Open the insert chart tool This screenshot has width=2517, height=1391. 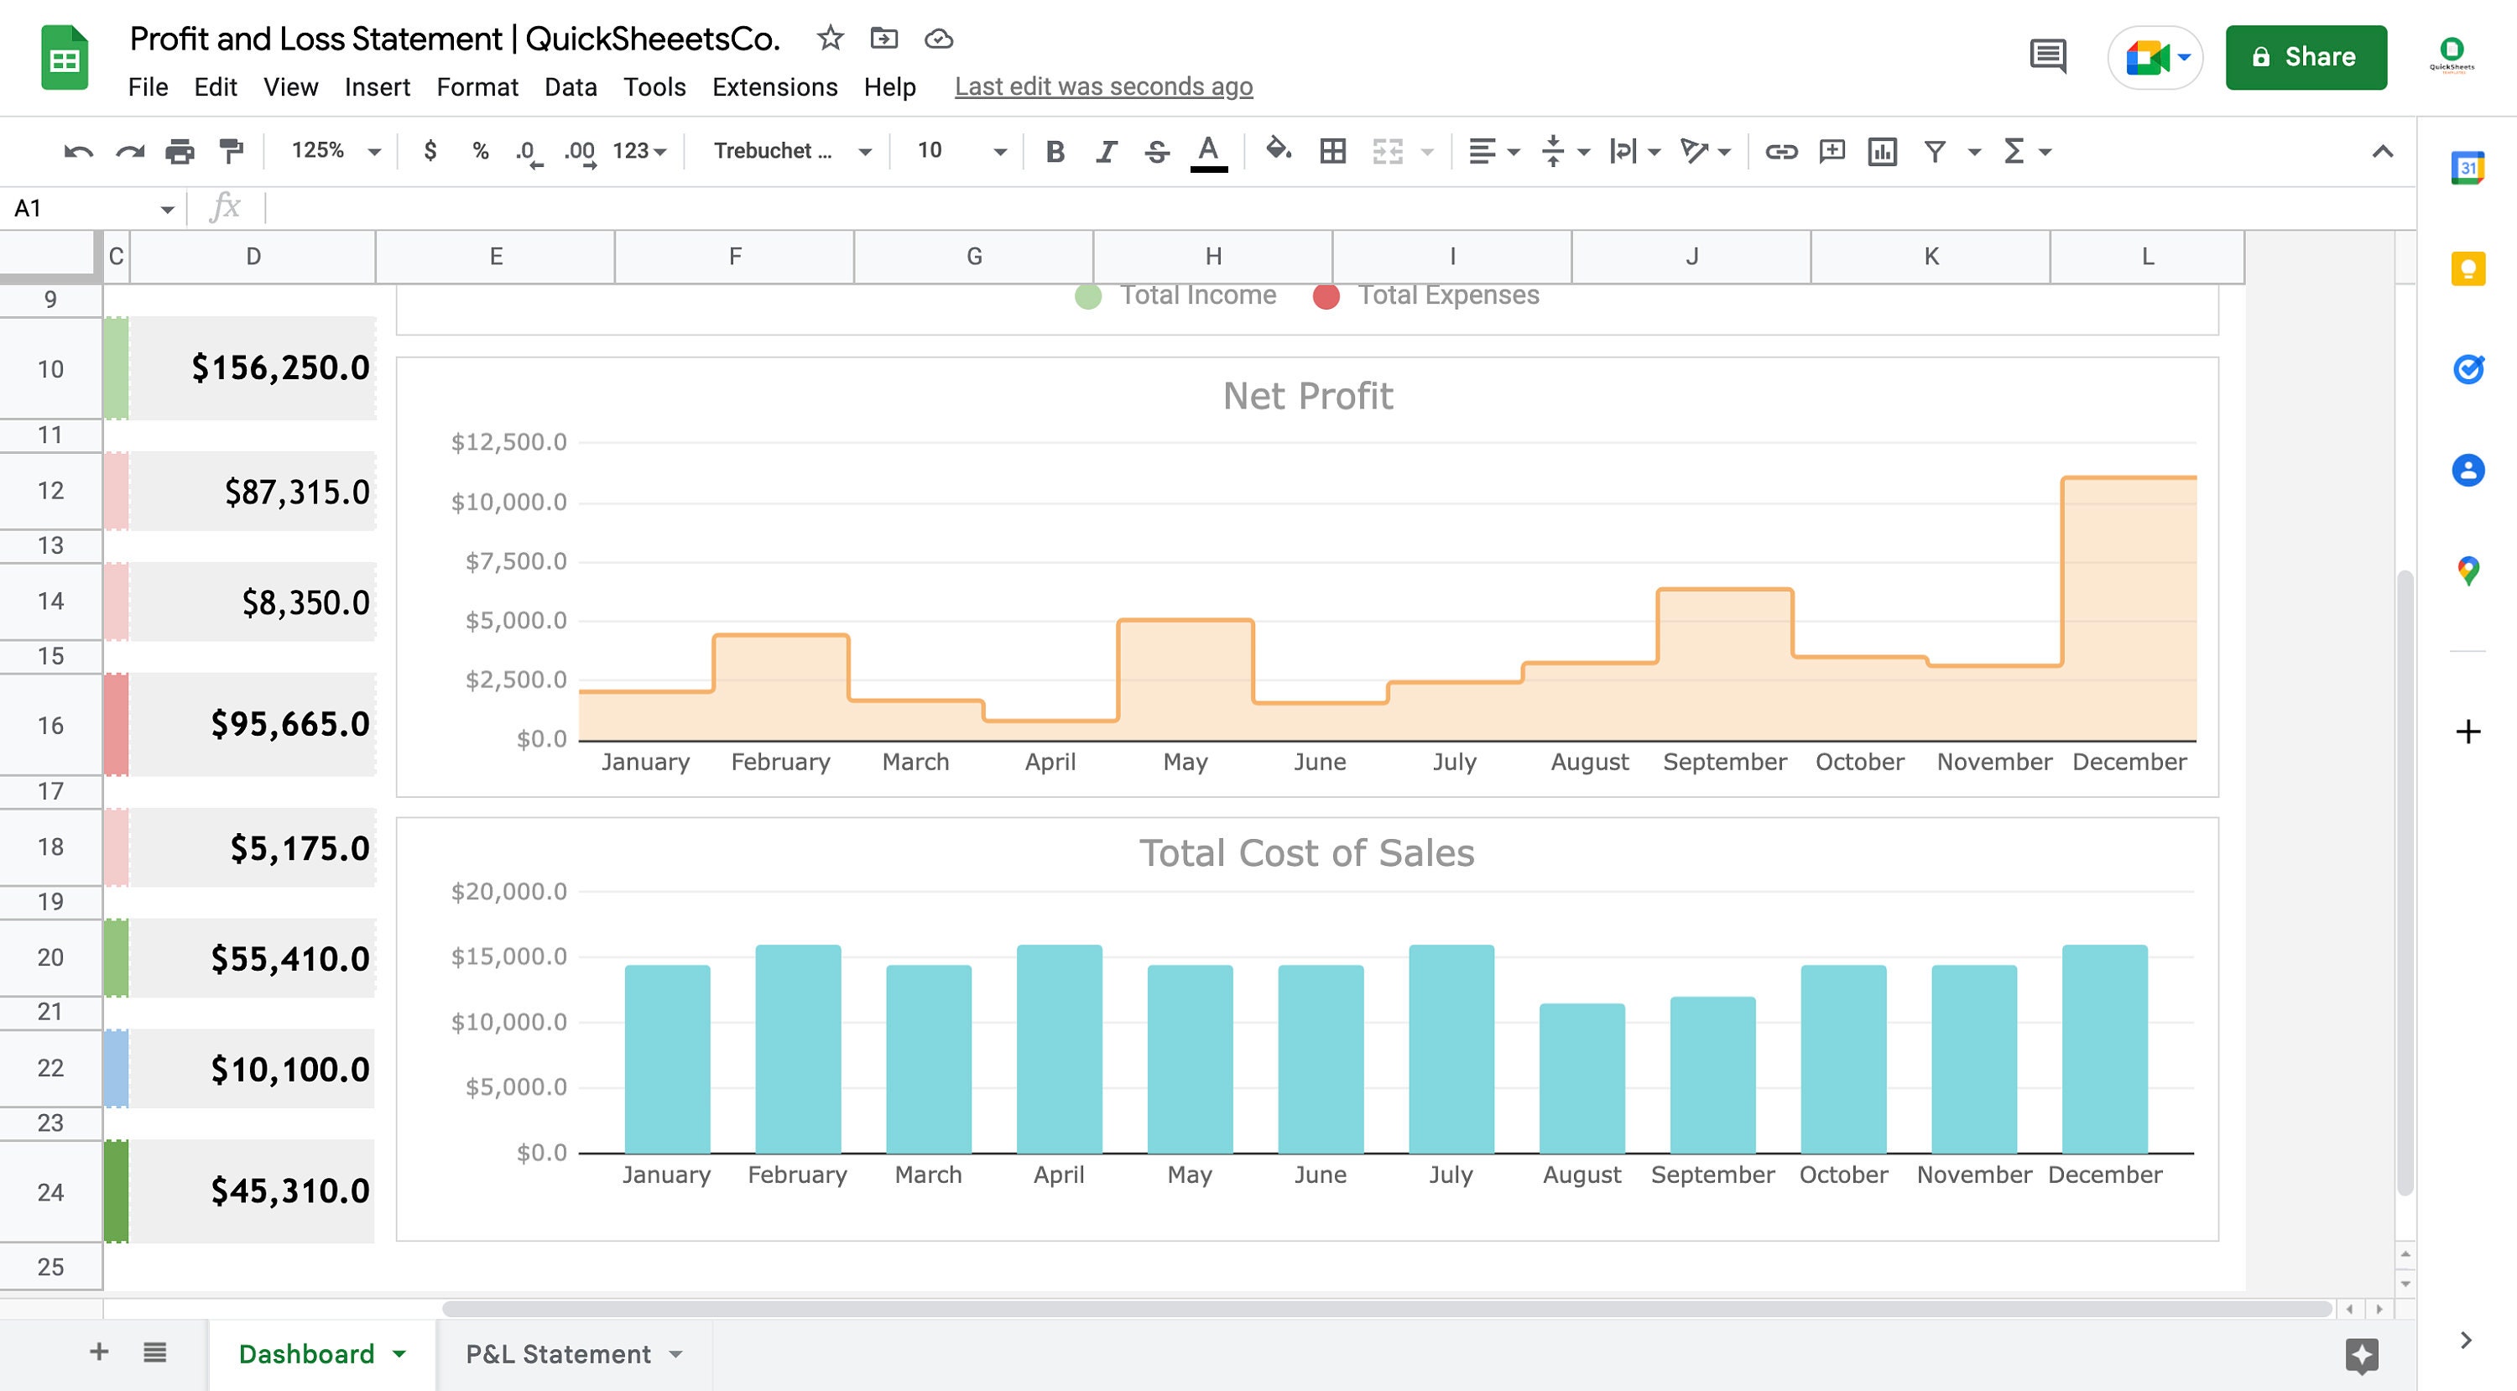[1881, 151]
